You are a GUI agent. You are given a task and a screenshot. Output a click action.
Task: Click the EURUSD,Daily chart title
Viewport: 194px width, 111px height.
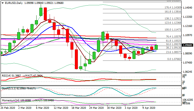click(12, 3)
